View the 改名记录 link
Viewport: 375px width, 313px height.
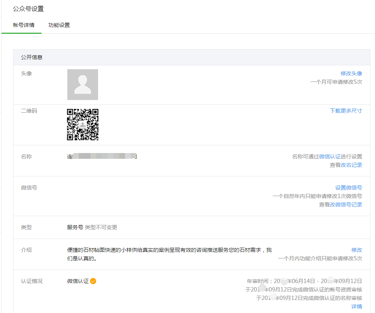point(351,165)
